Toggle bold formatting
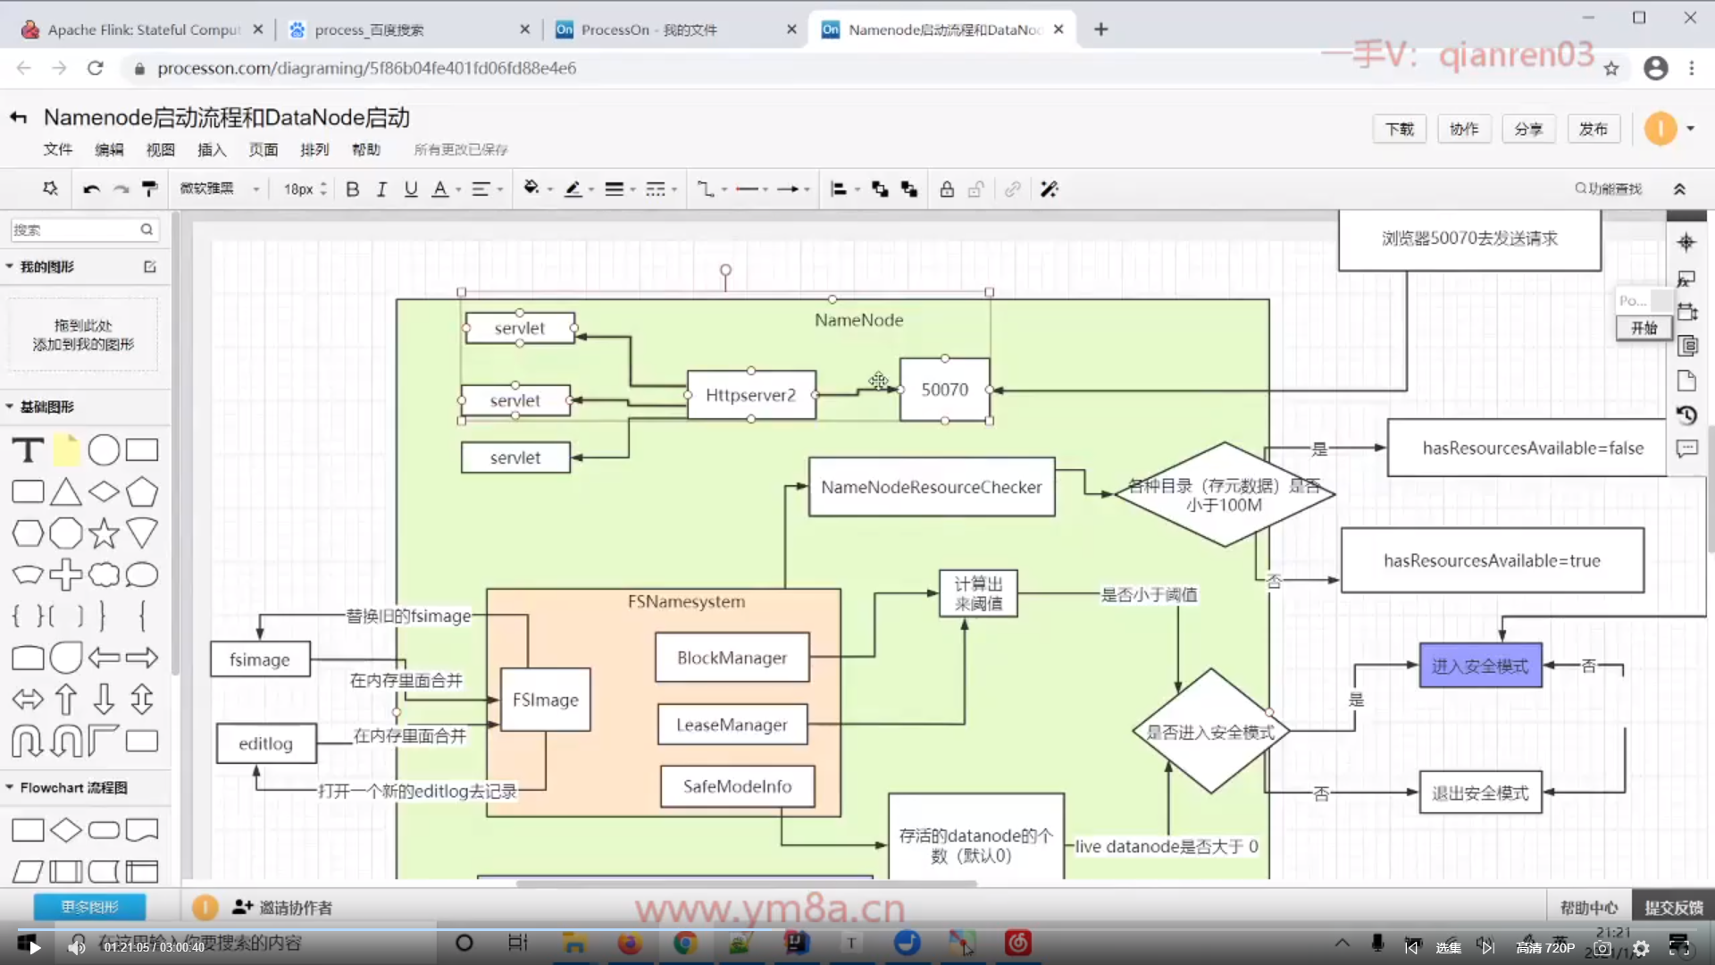Viewport: 1715px width, 965px height. [352, 189]
